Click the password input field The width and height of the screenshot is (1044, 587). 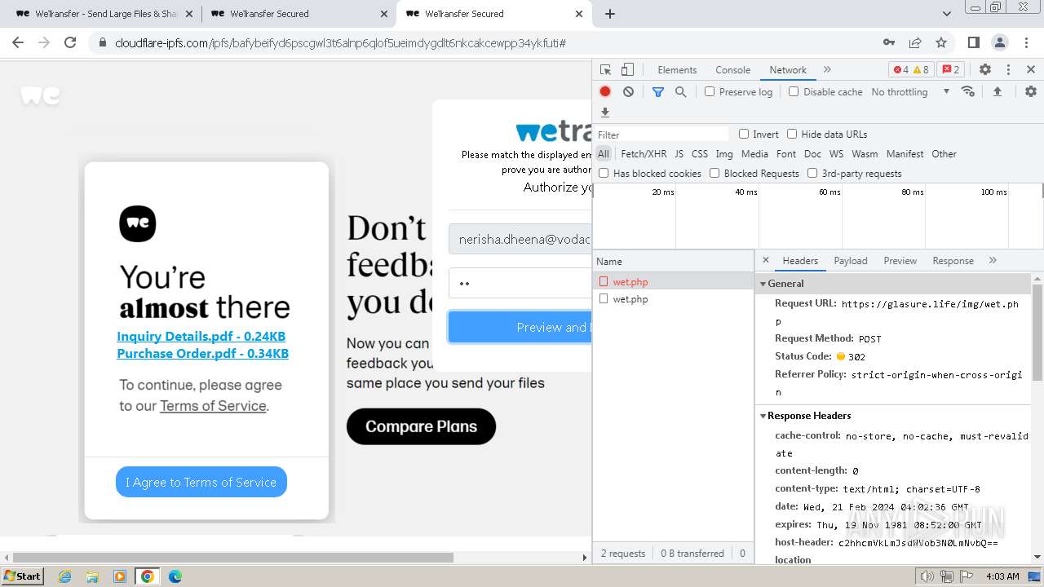point(520,283)
